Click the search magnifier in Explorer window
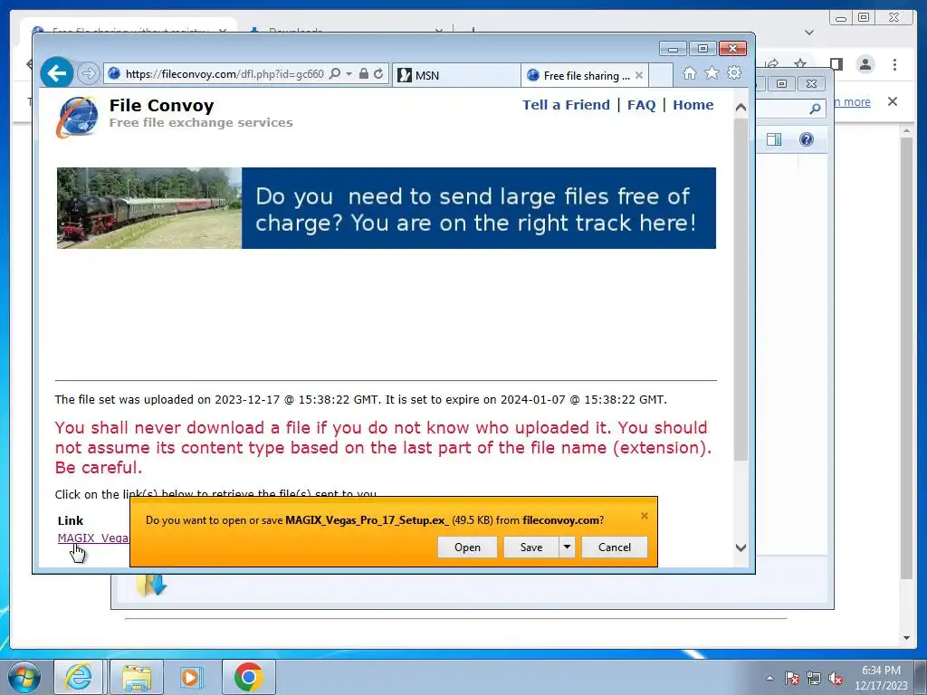This screenshot has height=695, width=927. (x=815, y=109)
